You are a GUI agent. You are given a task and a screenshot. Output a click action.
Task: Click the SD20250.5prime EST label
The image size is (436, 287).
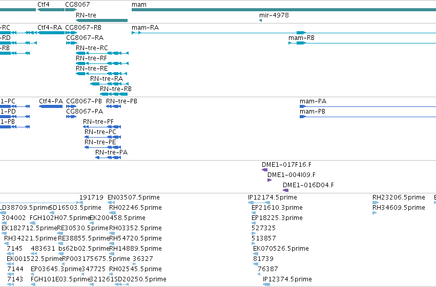140,279
